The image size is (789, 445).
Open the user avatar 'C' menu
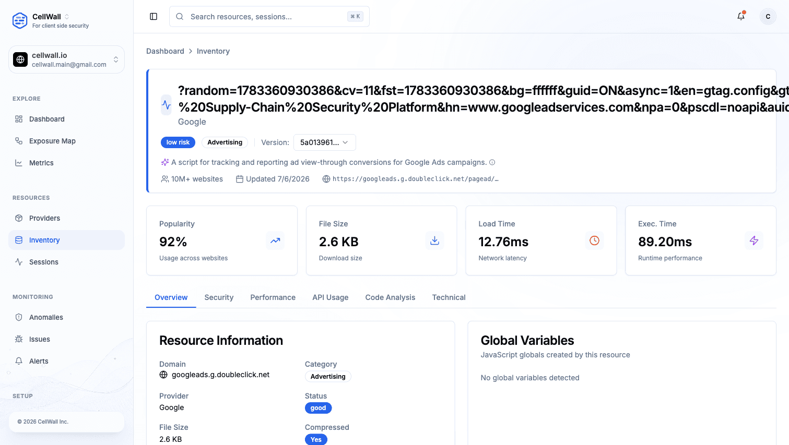pyautogui.click(x=768, y=17)
